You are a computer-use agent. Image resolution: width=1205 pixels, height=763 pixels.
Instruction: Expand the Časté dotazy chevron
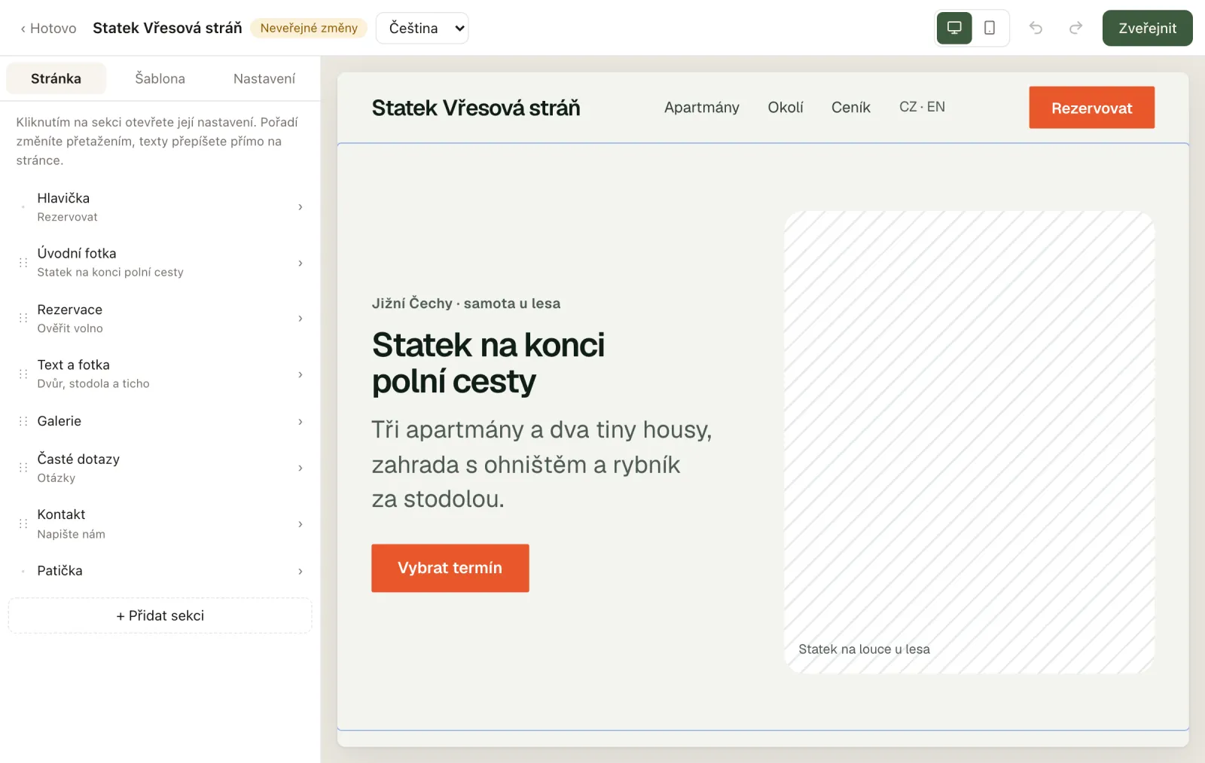pyautogui.click(x=300, y=468)
